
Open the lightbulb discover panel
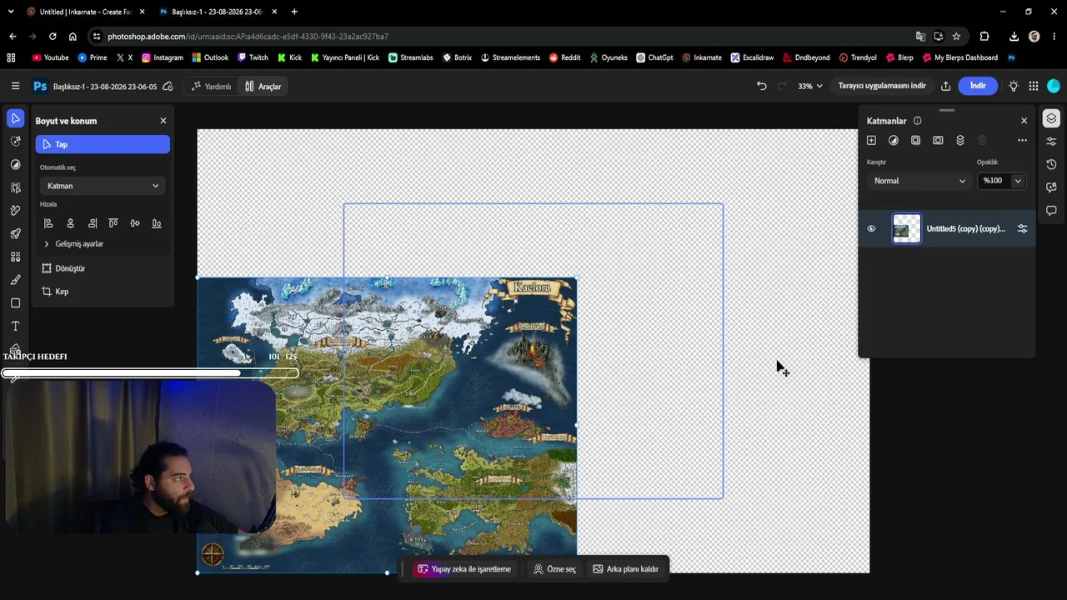pos(1014,86)
